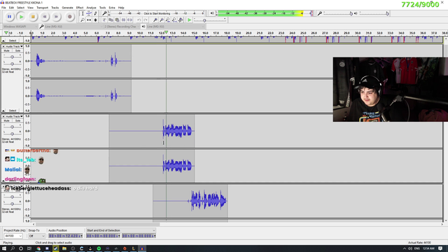Viewport: 448px width, 252px height.
Task: Click the Silence audio selection icon
Action: [129, 20]
